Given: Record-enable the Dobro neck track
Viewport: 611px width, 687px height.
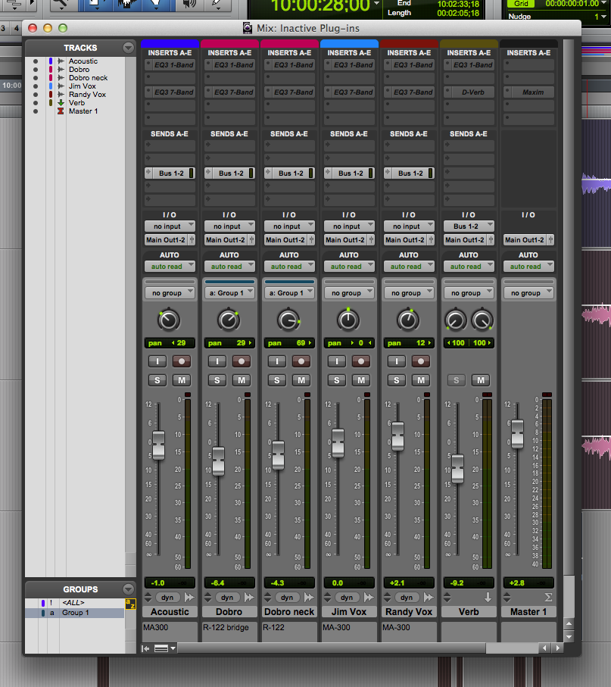Looking at the screenshot, I should tap(301, 361).
